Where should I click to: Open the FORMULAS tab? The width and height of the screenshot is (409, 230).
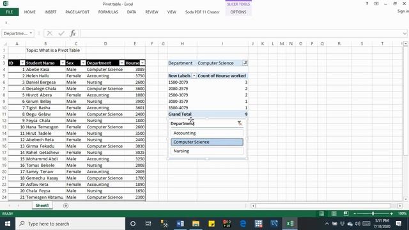point(108,12)
